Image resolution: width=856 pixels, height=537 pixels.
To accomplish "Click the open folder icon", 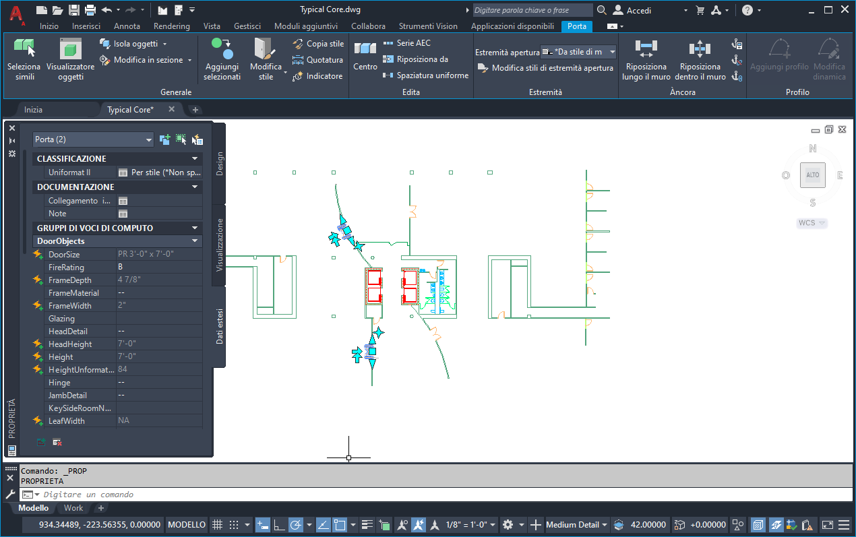I will pyautogui.click(x=58, y=10).
